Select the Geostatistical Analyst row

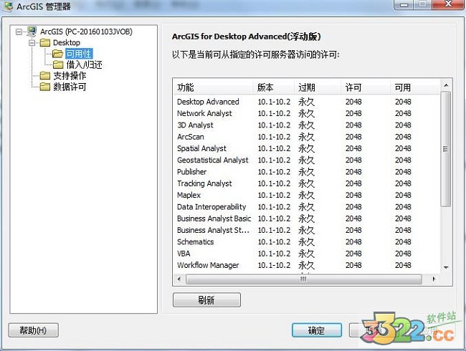[x=306, y=160]
